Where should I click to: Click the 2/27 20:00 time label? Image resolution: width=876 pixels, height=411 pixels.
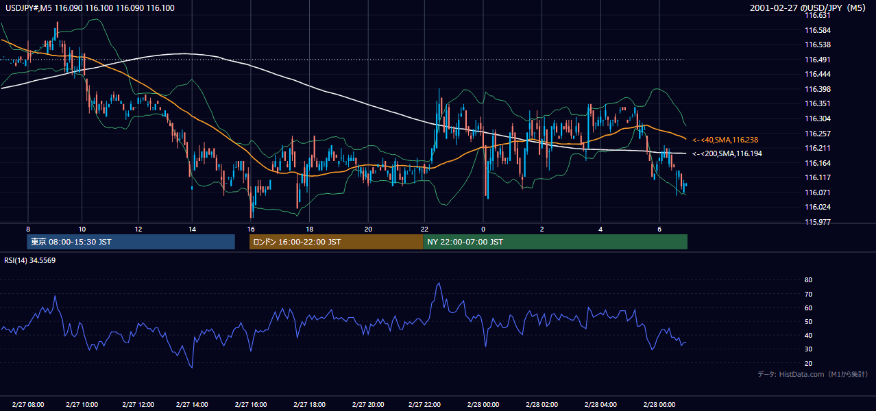point(368,404)
